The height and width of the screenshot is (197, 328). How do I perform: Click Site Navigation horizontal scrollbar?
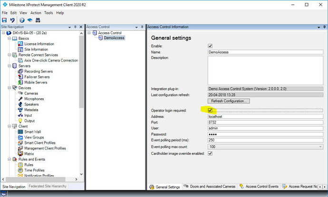[36, 179]
